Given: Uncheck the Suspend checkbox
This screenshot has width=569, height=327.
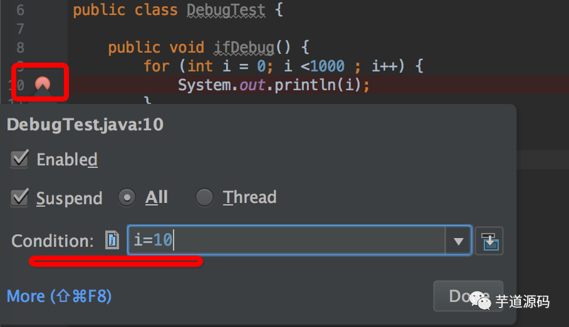Looking at the screenshot, I should 19,198.
